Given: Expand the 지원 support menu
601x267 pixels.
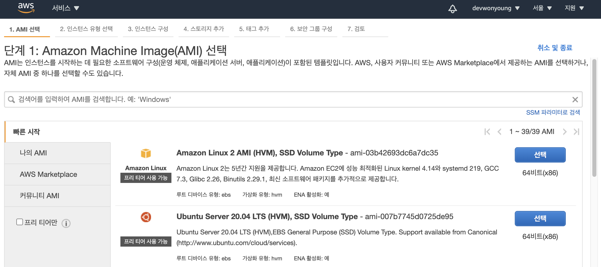Looking at the screenshot, I should 574,8.
